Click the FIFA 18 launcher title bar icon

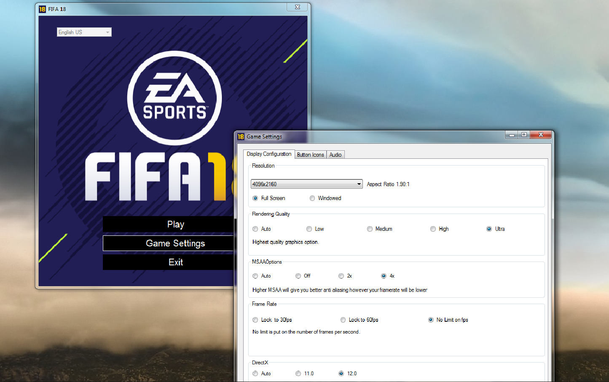coord(42,9)
